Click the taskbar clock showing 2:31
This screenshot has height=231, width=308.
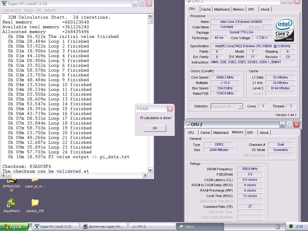[x=300, y=226]
